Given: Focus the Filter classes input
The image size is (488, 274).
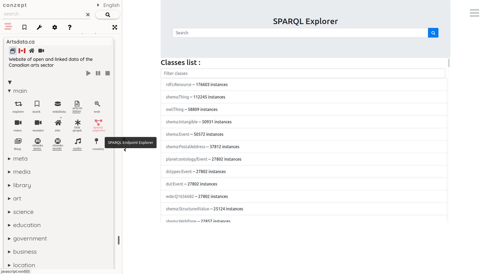Looking at the screenshot, I should 303,73.
